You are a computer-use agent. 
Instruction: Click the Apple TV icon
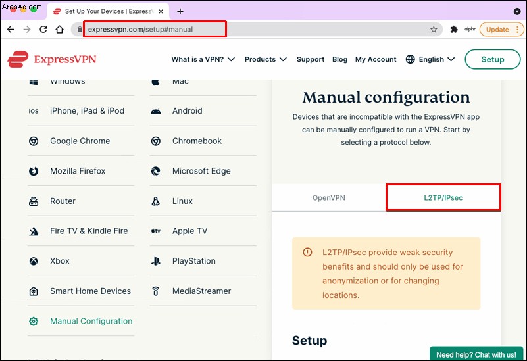pyautogui.click(x=156, y=231)
